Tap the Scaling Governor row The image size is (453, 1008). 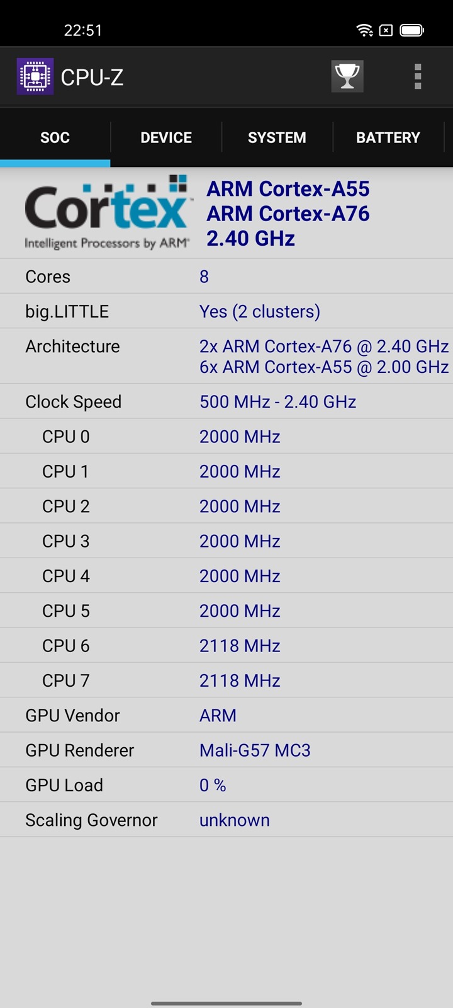tap(226, 820)
